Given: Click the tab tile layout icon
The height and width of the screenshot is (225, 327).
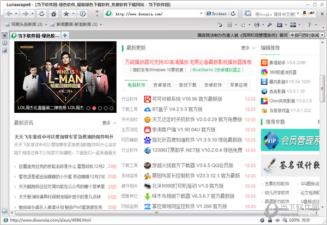Looking at the screenshot, I should click(x=293, y=25).
